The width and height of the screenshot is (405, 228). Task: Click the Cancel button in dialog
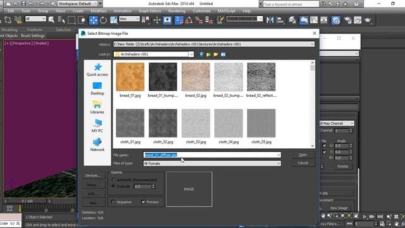(x=303, y=163)
